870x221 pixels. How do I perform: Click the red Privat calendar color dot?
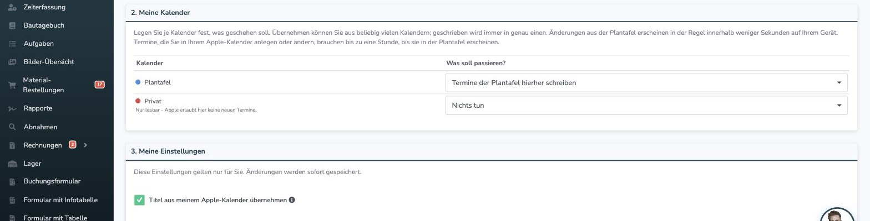pos(138,101)
